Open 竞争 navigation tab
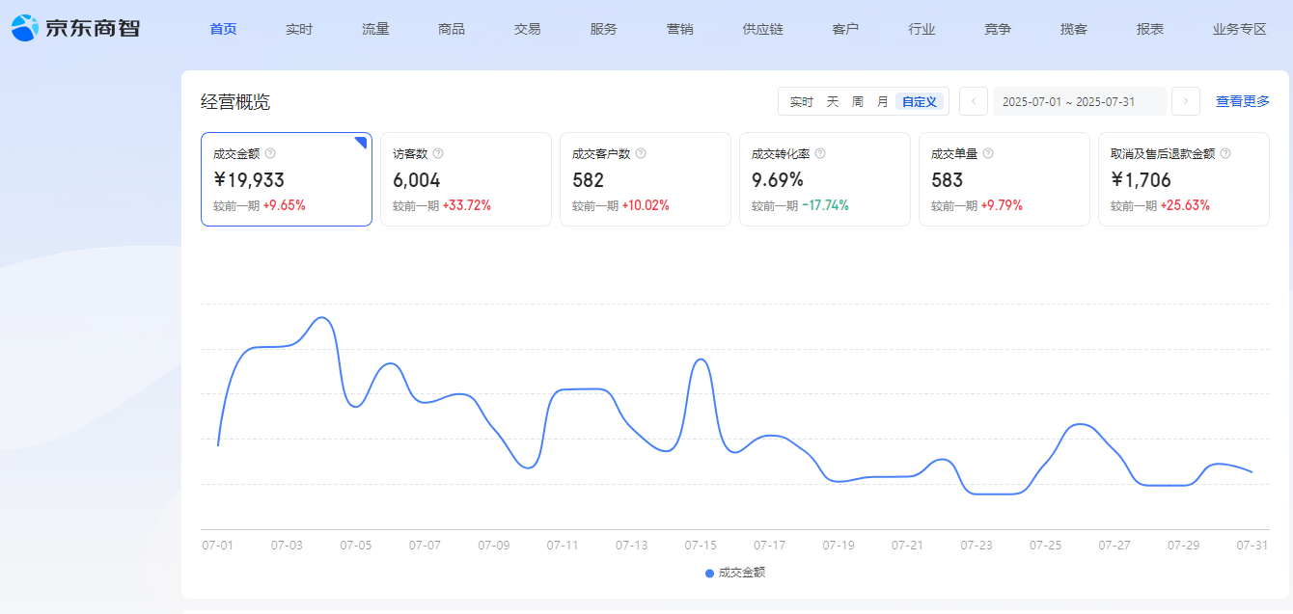Image resolution: width=1293 pixels, height=614 pixels. (998, 29)
